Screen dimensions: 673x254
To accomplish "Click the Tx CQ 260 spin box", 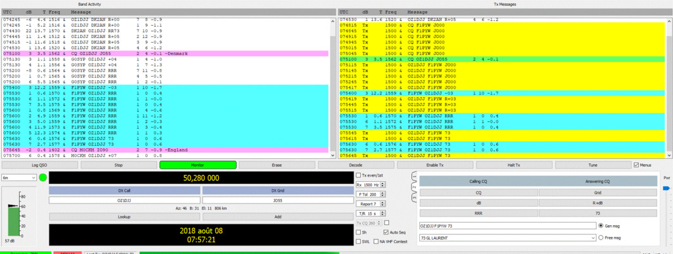I will (x=369, y=222).
